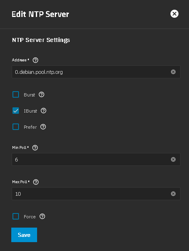
Task: Clear the Address field with its X icon
Action: click(x=173, y=72)
